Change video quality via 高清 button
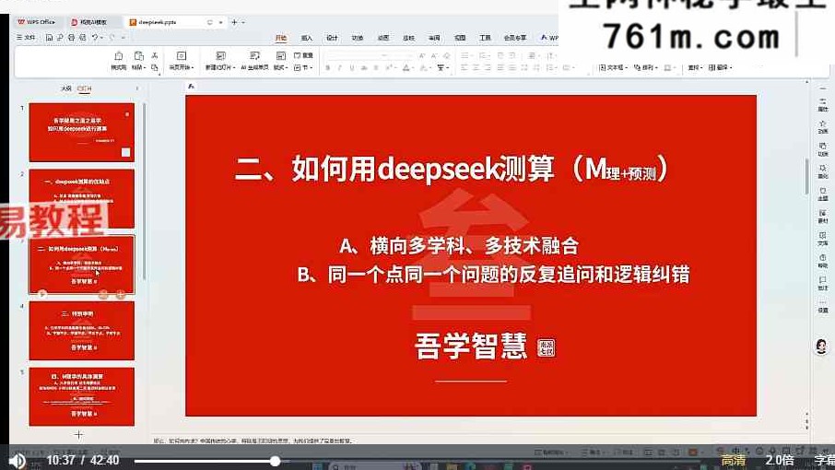The width and height of the screenshot is (835, 470). 734,461
